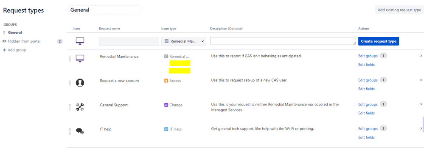Edit groups for Request a new account

click(x=368, y=80)
